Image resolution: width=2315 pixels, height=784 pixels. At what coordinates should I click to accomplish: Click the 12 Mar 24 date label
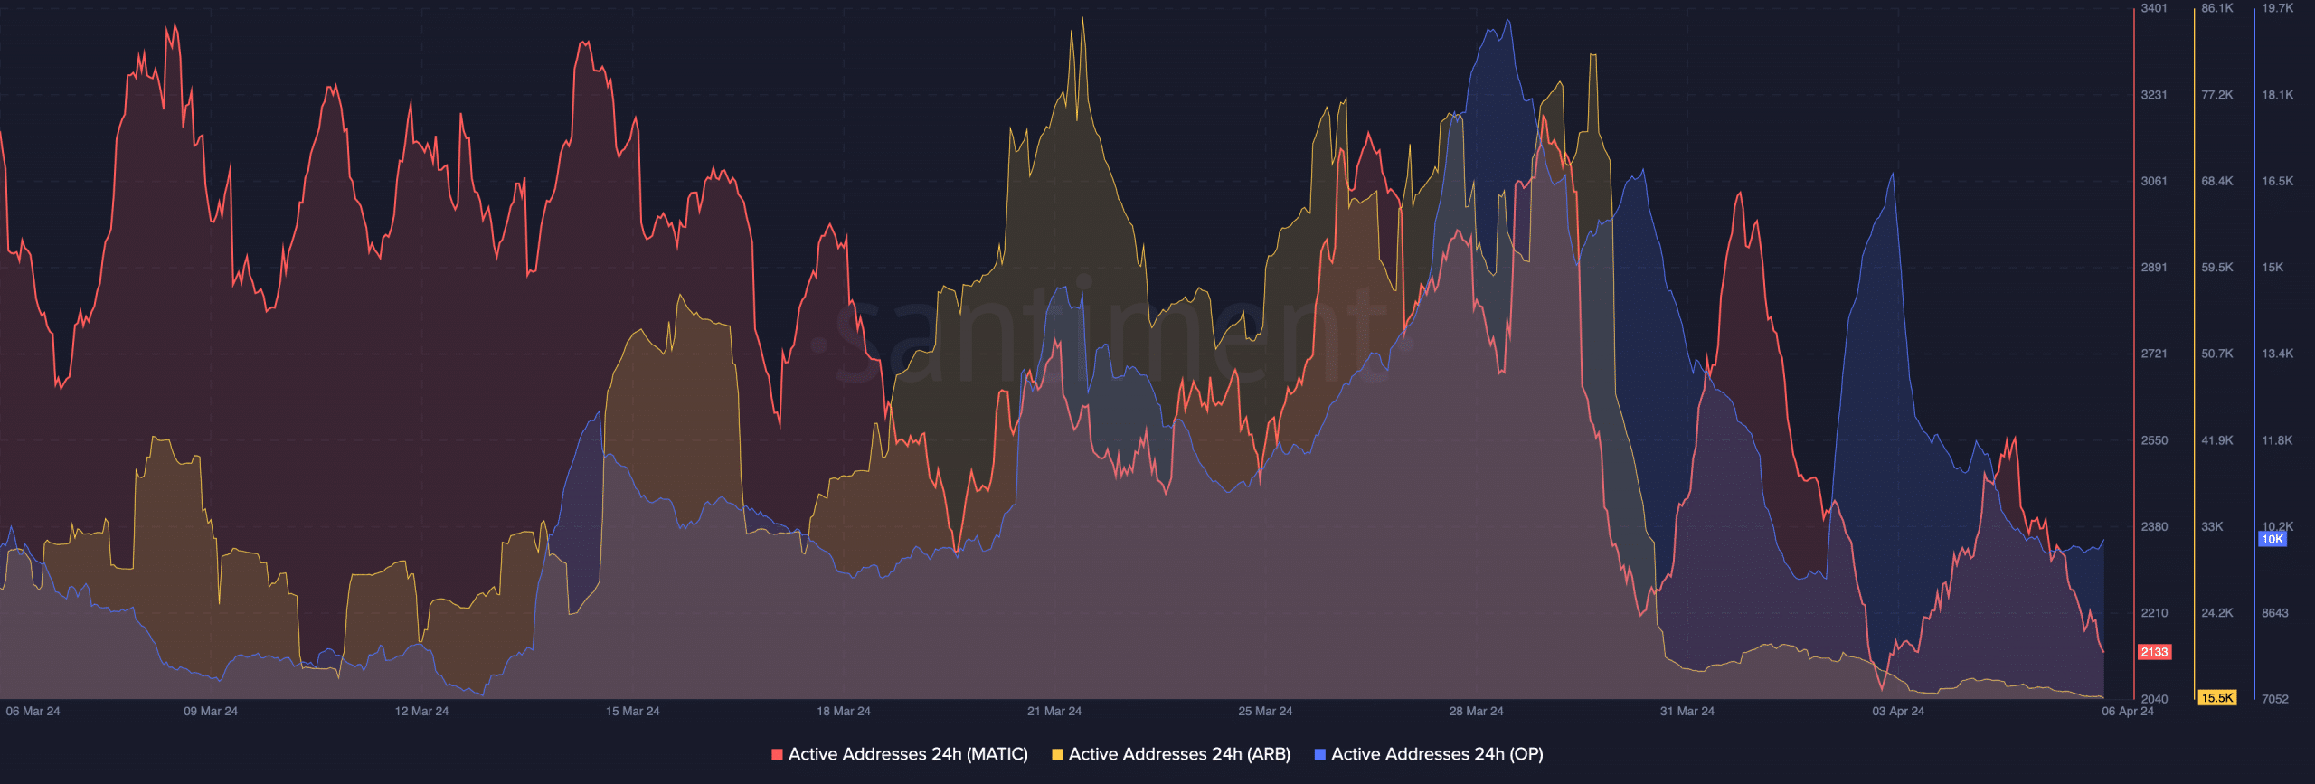[421, 712]
